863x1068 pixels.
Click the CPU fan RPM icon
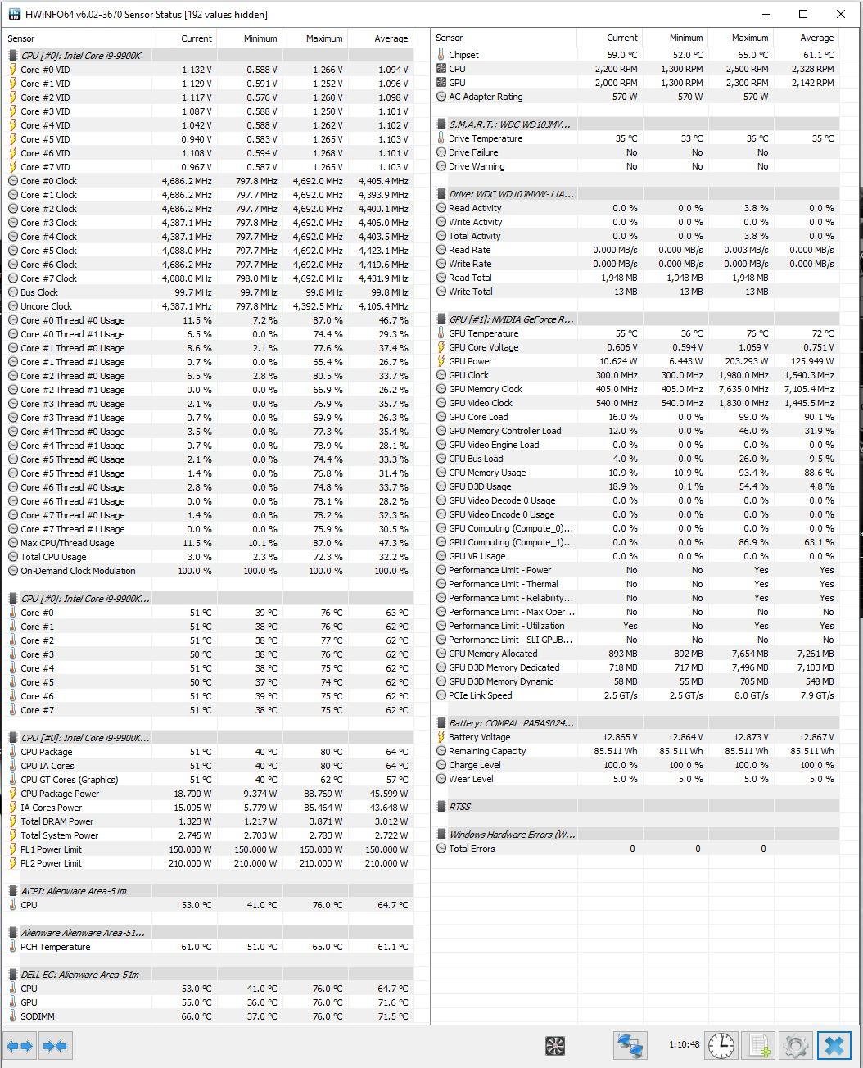coord(441,69)
